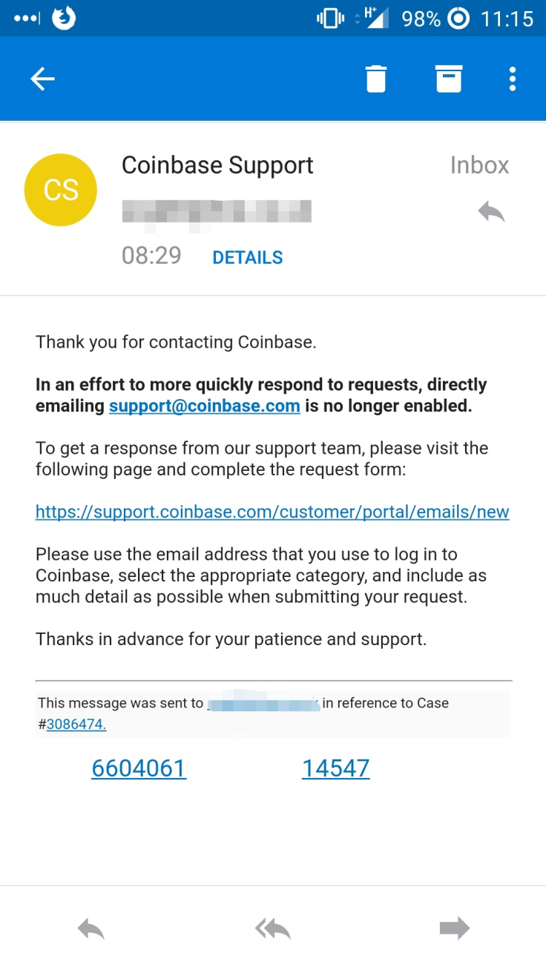Archive the message with the archive box icon
Screen dimensions: 546x970
click(449, 79)
